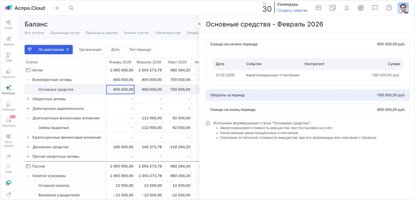Switch to Прибыли и убытки tab
This screenshot has height=200, width=415.
point(101,33)
